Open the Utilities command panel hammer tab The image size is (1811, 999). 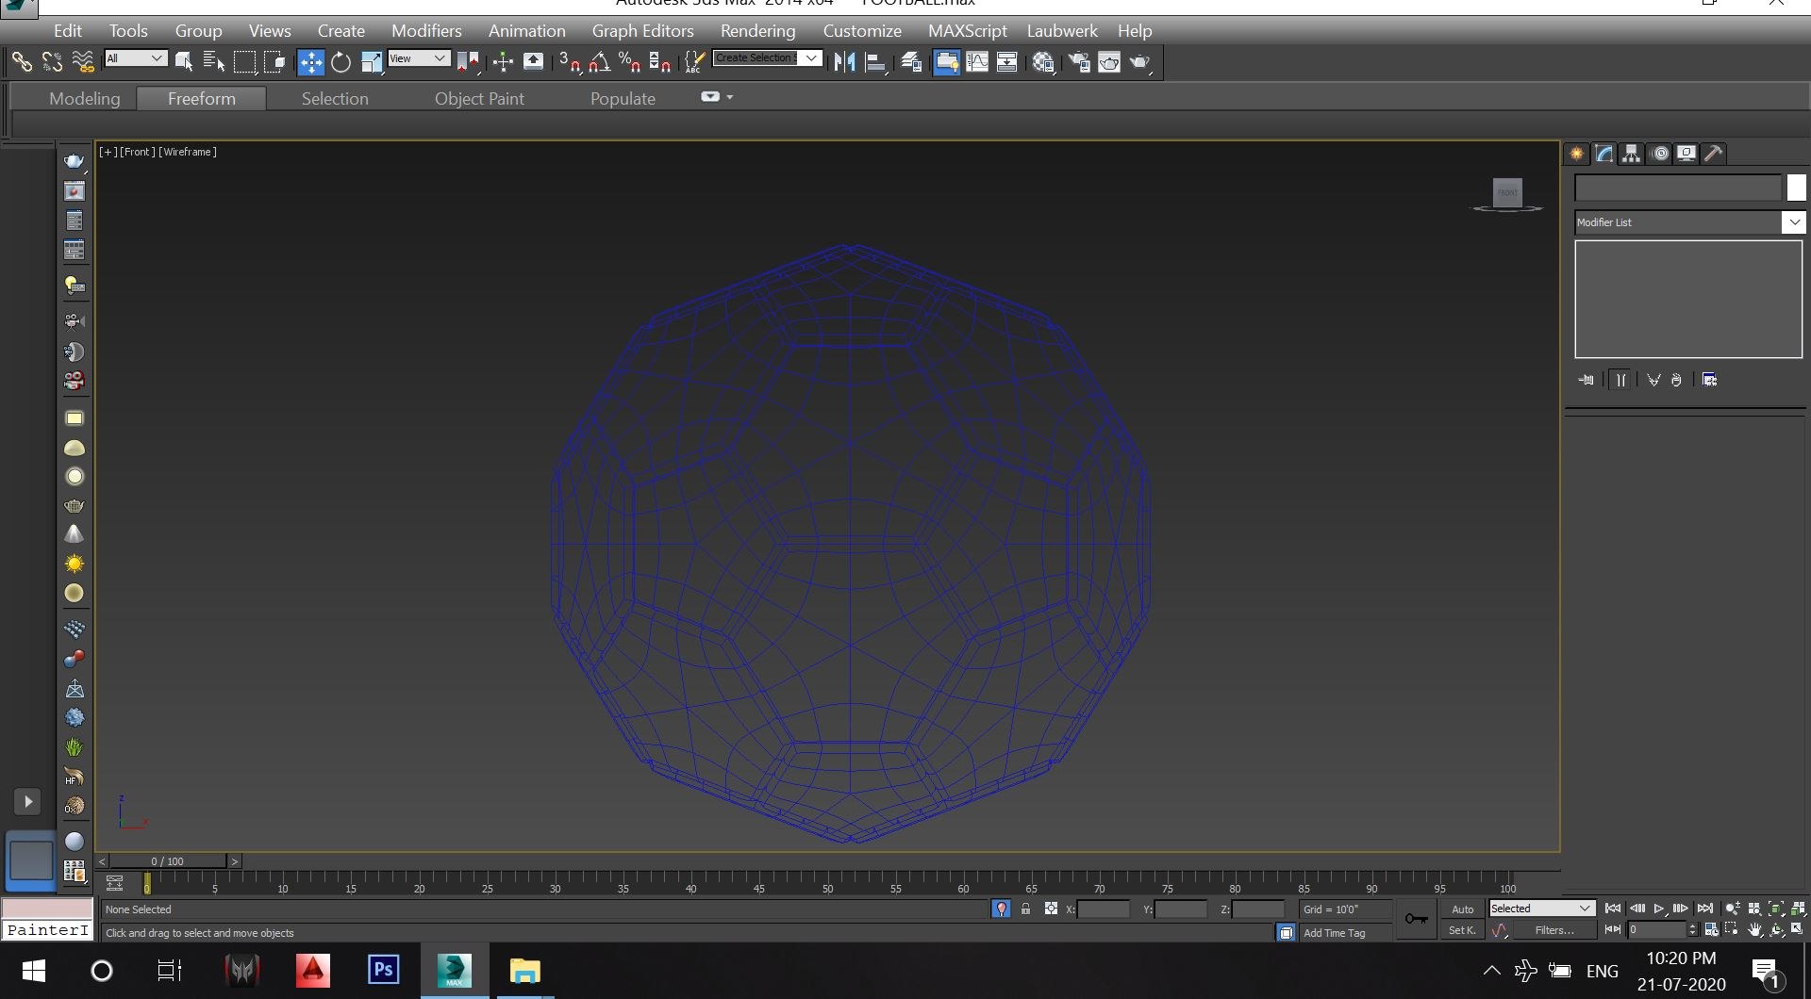pos(1714,154)
